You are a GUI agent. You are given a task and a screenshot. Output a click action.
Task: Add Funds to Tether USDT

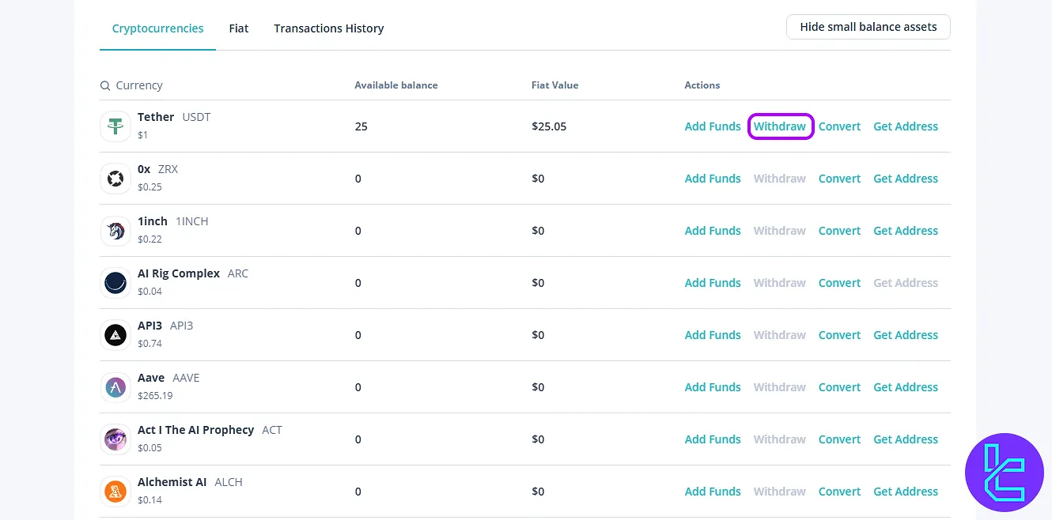pyautogui.click(x=713, y=126)
